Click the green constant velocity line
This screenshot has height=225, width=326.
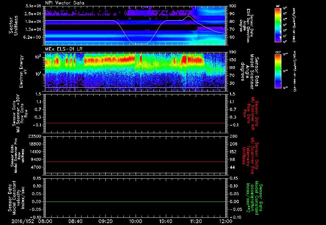click(x=135, y=202)
